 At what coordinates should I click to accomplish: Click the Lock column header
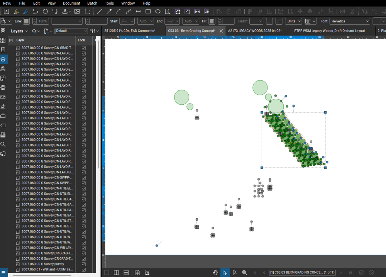(81, 40)
